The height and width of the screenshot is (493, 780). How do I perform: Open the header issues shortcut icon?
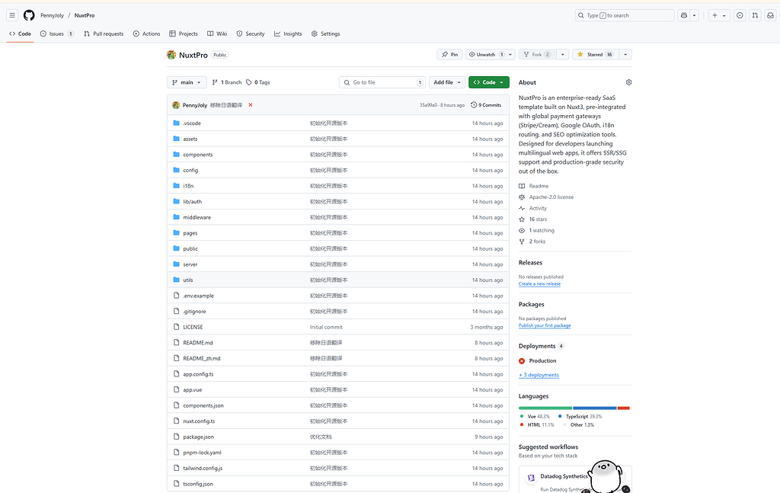pos(740,15)
